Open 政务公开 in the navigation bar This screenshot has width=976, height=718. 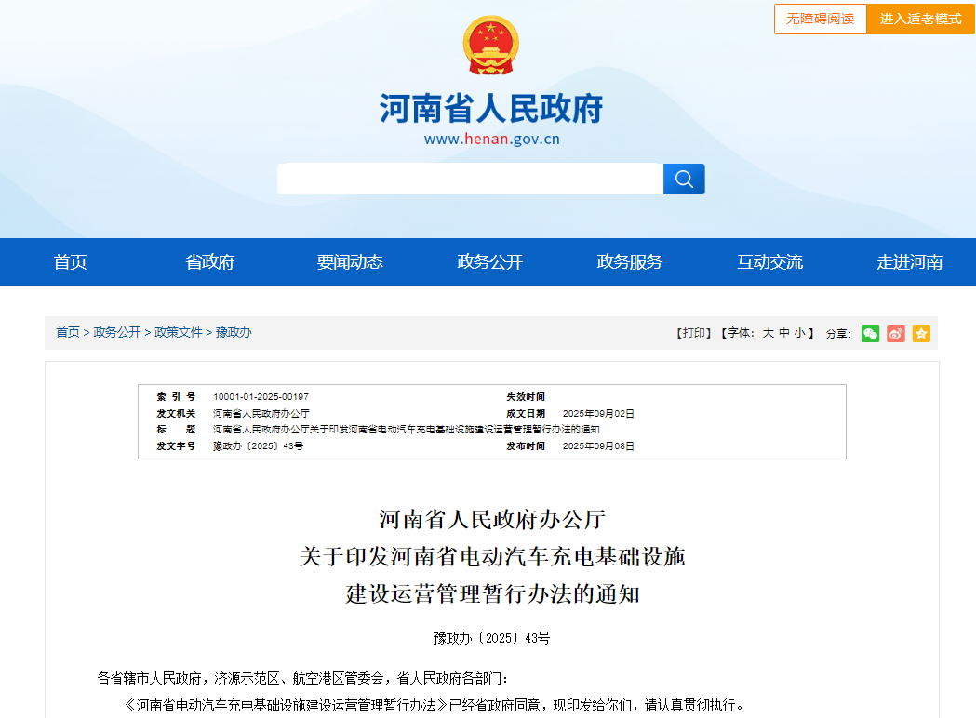490,262
